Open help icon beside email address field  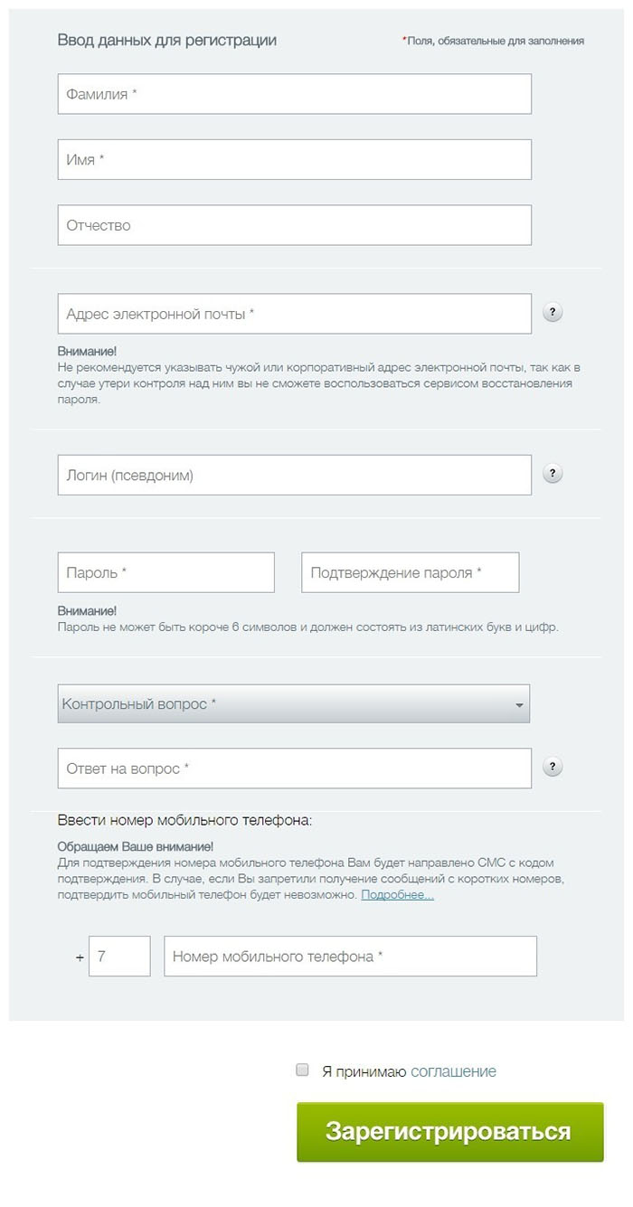point(553,313)
